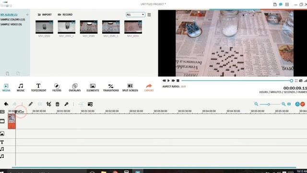Play the preview video
This screenshot has height=173, width=307.
[168, 81]
